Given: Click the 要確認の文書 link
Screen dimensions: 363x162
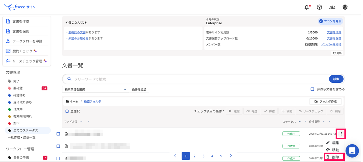Looking at the screenshot, I should pos(77,32).
